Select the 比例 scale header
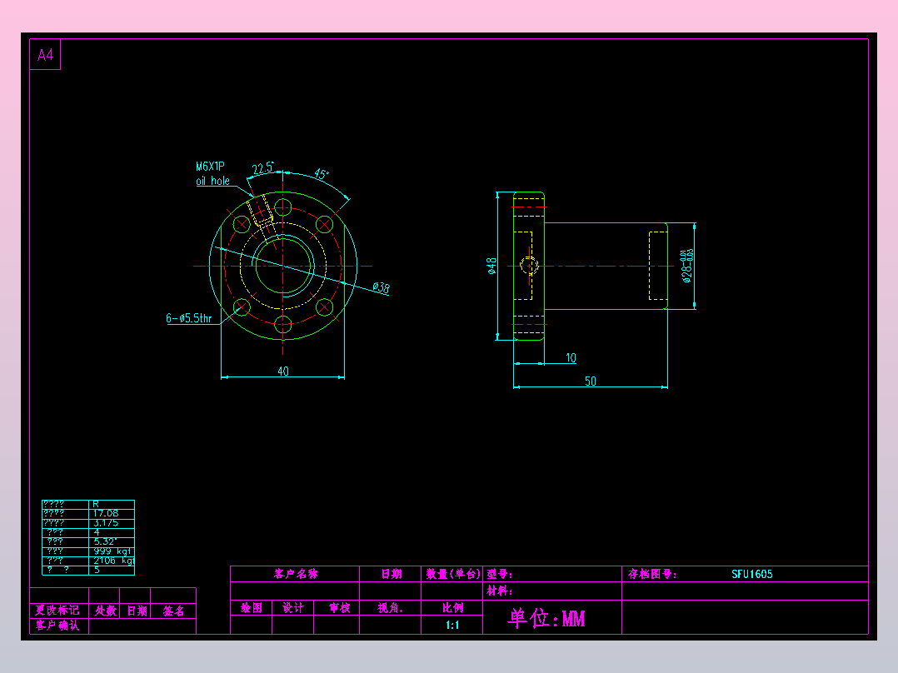 coord(452,608)
